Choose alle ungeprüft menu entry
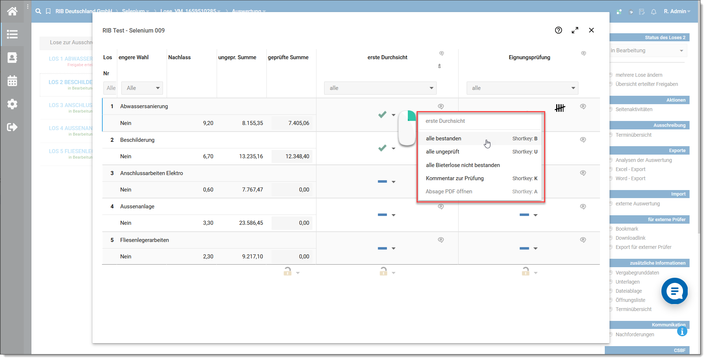The image size is (706, 360). point(481,152)
